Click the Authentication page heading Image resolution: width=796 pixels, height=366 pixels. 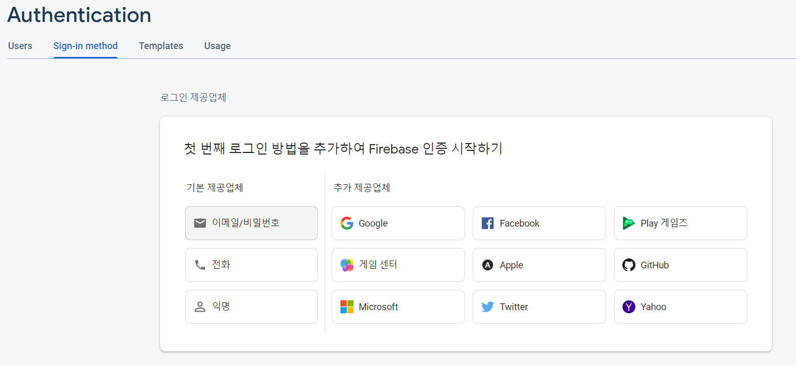[x=79, y=15]
